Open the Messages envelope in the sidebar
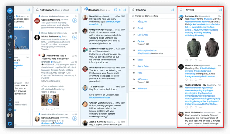This screenshot has height=134, width=230. pos(10,37)
